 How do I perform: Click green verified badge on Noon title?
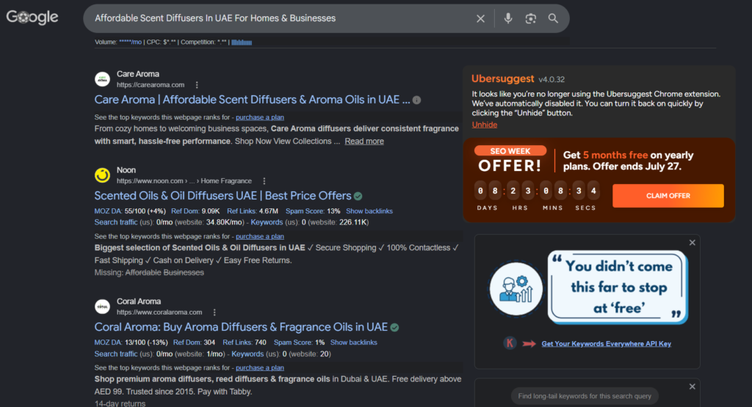coord(358,197)
